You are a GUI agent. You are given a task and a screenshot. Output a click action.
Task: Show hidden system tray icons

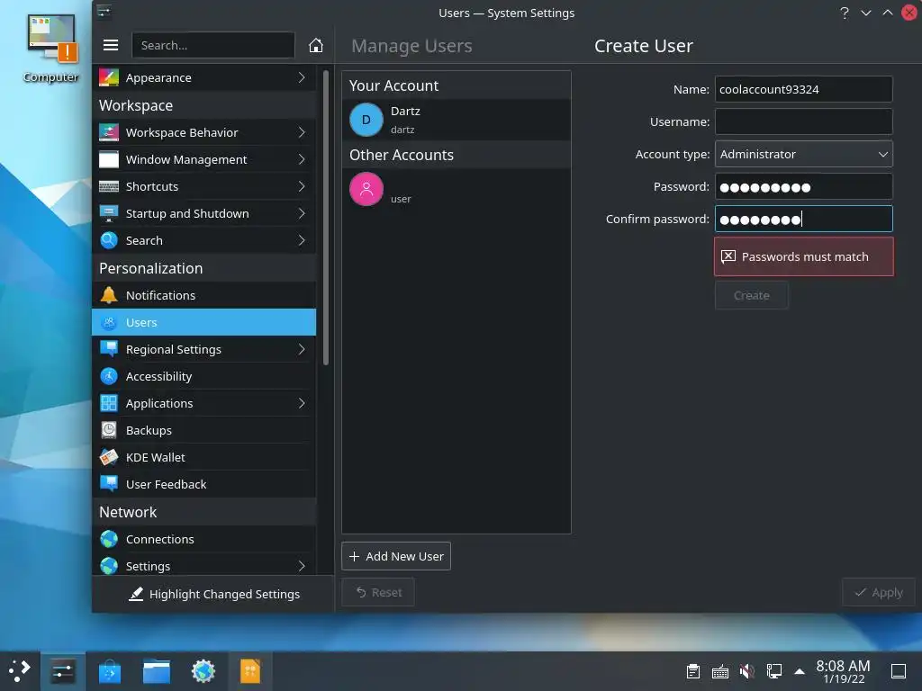(800, 671)
